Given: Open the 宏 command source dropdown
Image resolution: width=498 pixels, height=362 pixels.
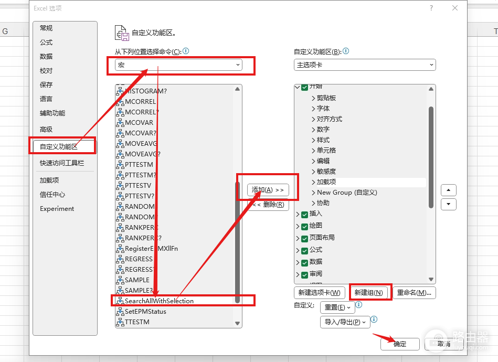Looking at the screenshot, I should click(x=178, y=65).
